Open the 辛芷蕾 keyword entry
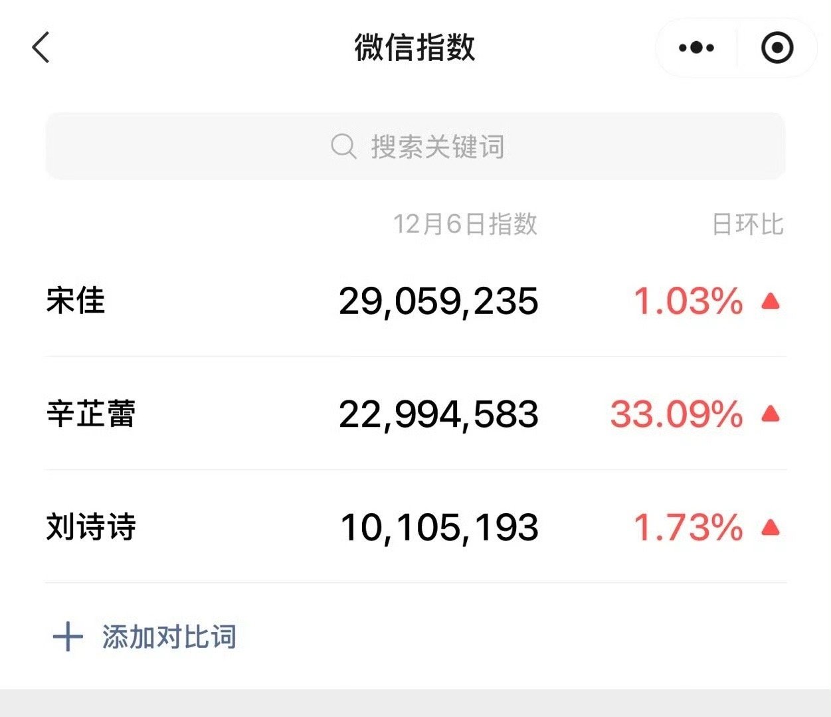 click(91, 414)
